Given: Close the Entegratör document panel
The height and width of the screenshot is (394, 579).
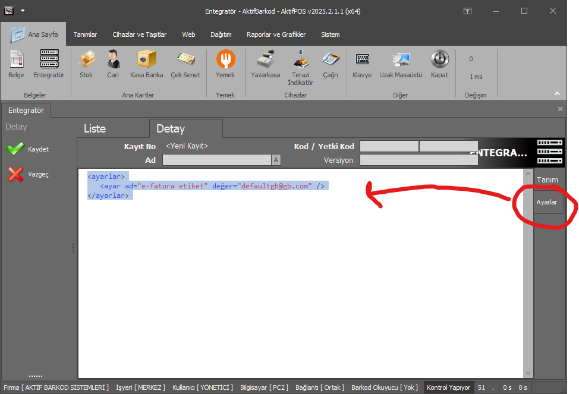Looking at the screenshot, I should pyautogui.click(x=560, y=109).
